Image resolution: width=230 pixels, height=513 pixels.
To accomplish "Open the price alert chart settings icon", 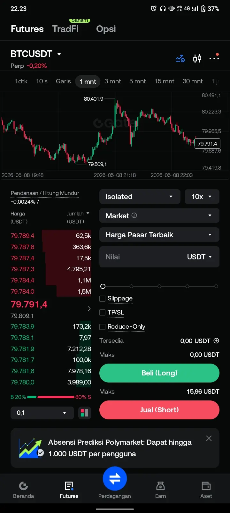I will (x=180, y=59).
